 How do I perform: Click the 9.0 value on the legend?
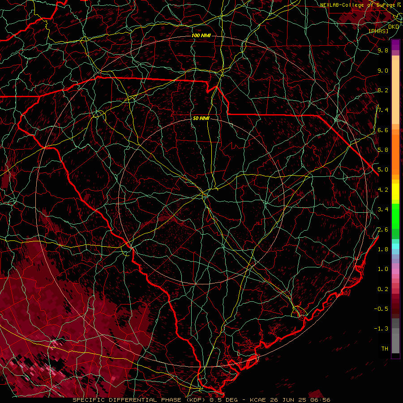tap(383, 70)
